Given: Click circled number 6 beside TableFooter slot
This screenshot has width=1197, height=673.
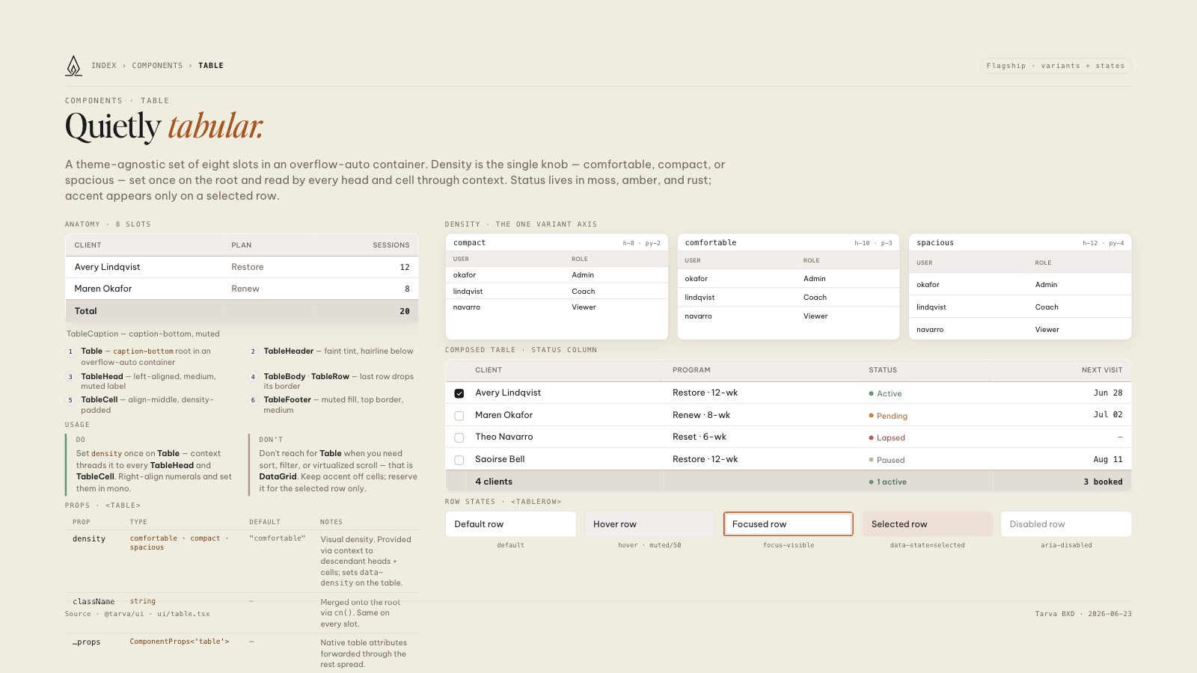Looking at the screenshot, I should point(253,401).
